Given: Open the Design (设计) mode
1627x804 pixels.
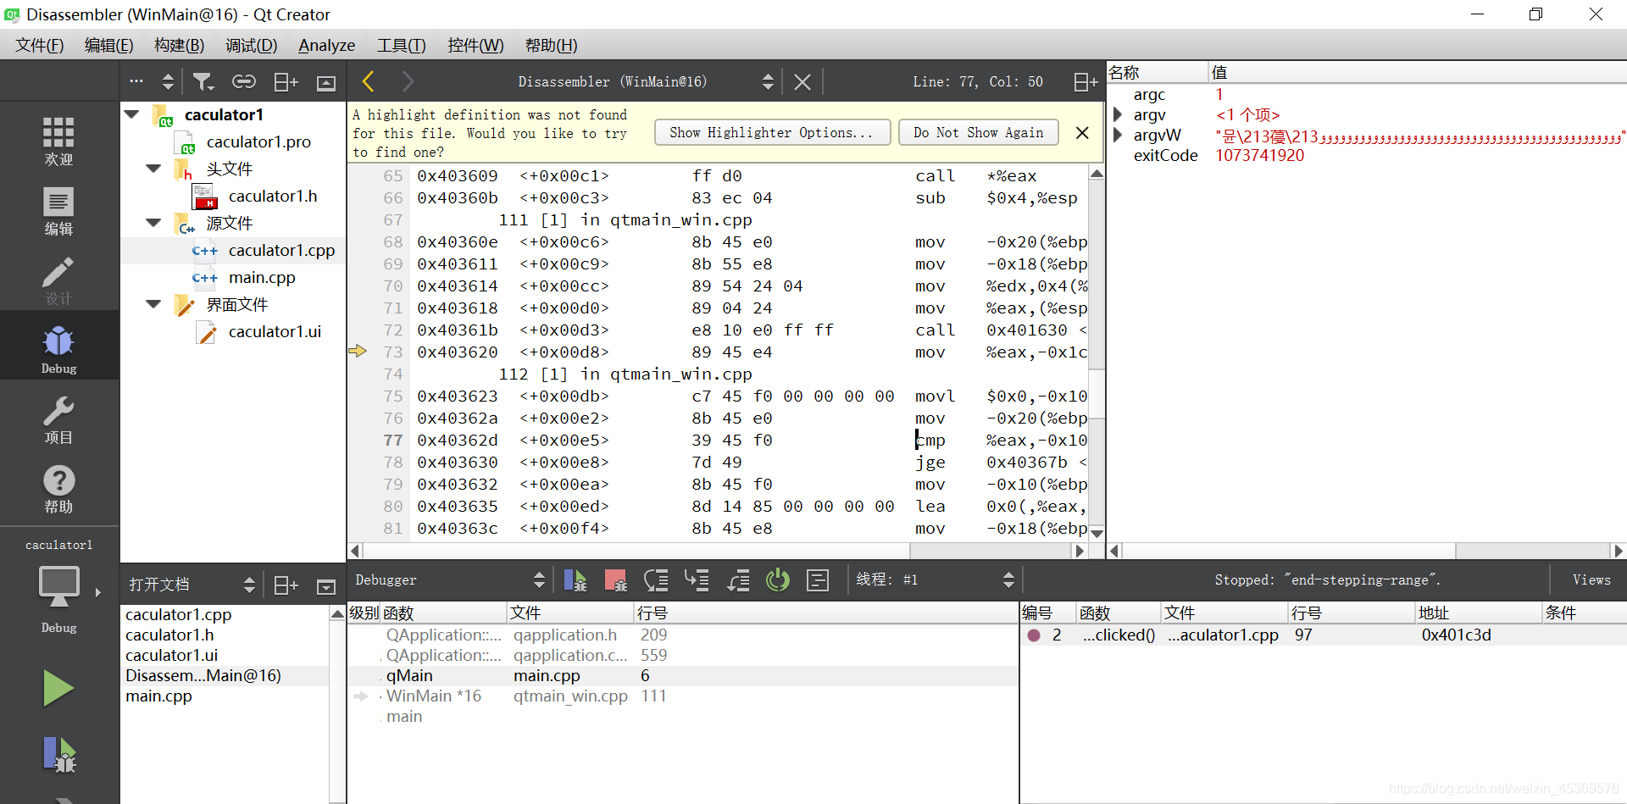Looking at the screenshot, I should 58,280.
